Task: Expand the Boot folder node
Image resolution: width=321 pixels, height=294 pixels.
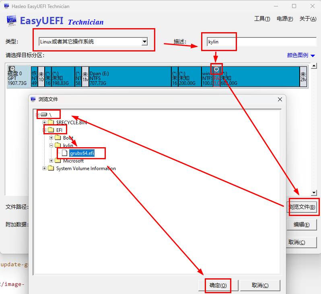Action: tap(51, 138)
